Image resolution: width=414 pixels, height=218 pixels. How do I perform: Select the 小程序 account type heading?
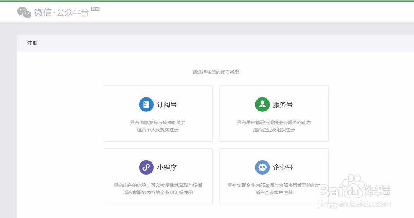166,167
